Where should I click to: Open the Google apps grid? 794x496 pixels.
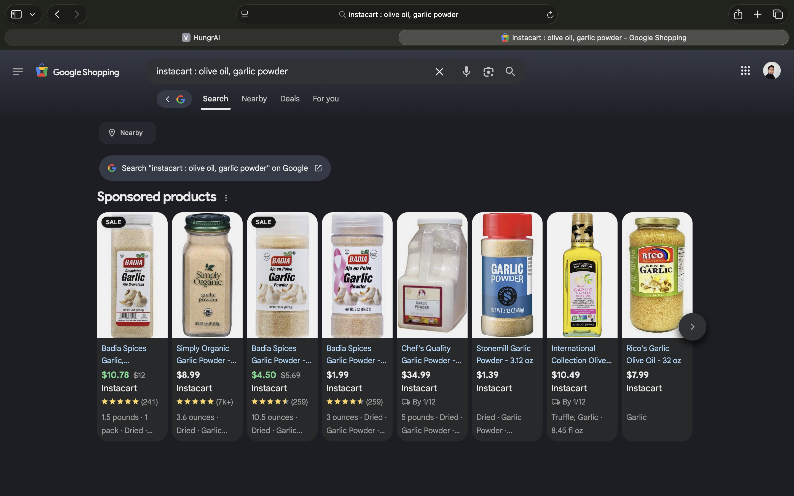pyautogui.click(x=745, y=71)
